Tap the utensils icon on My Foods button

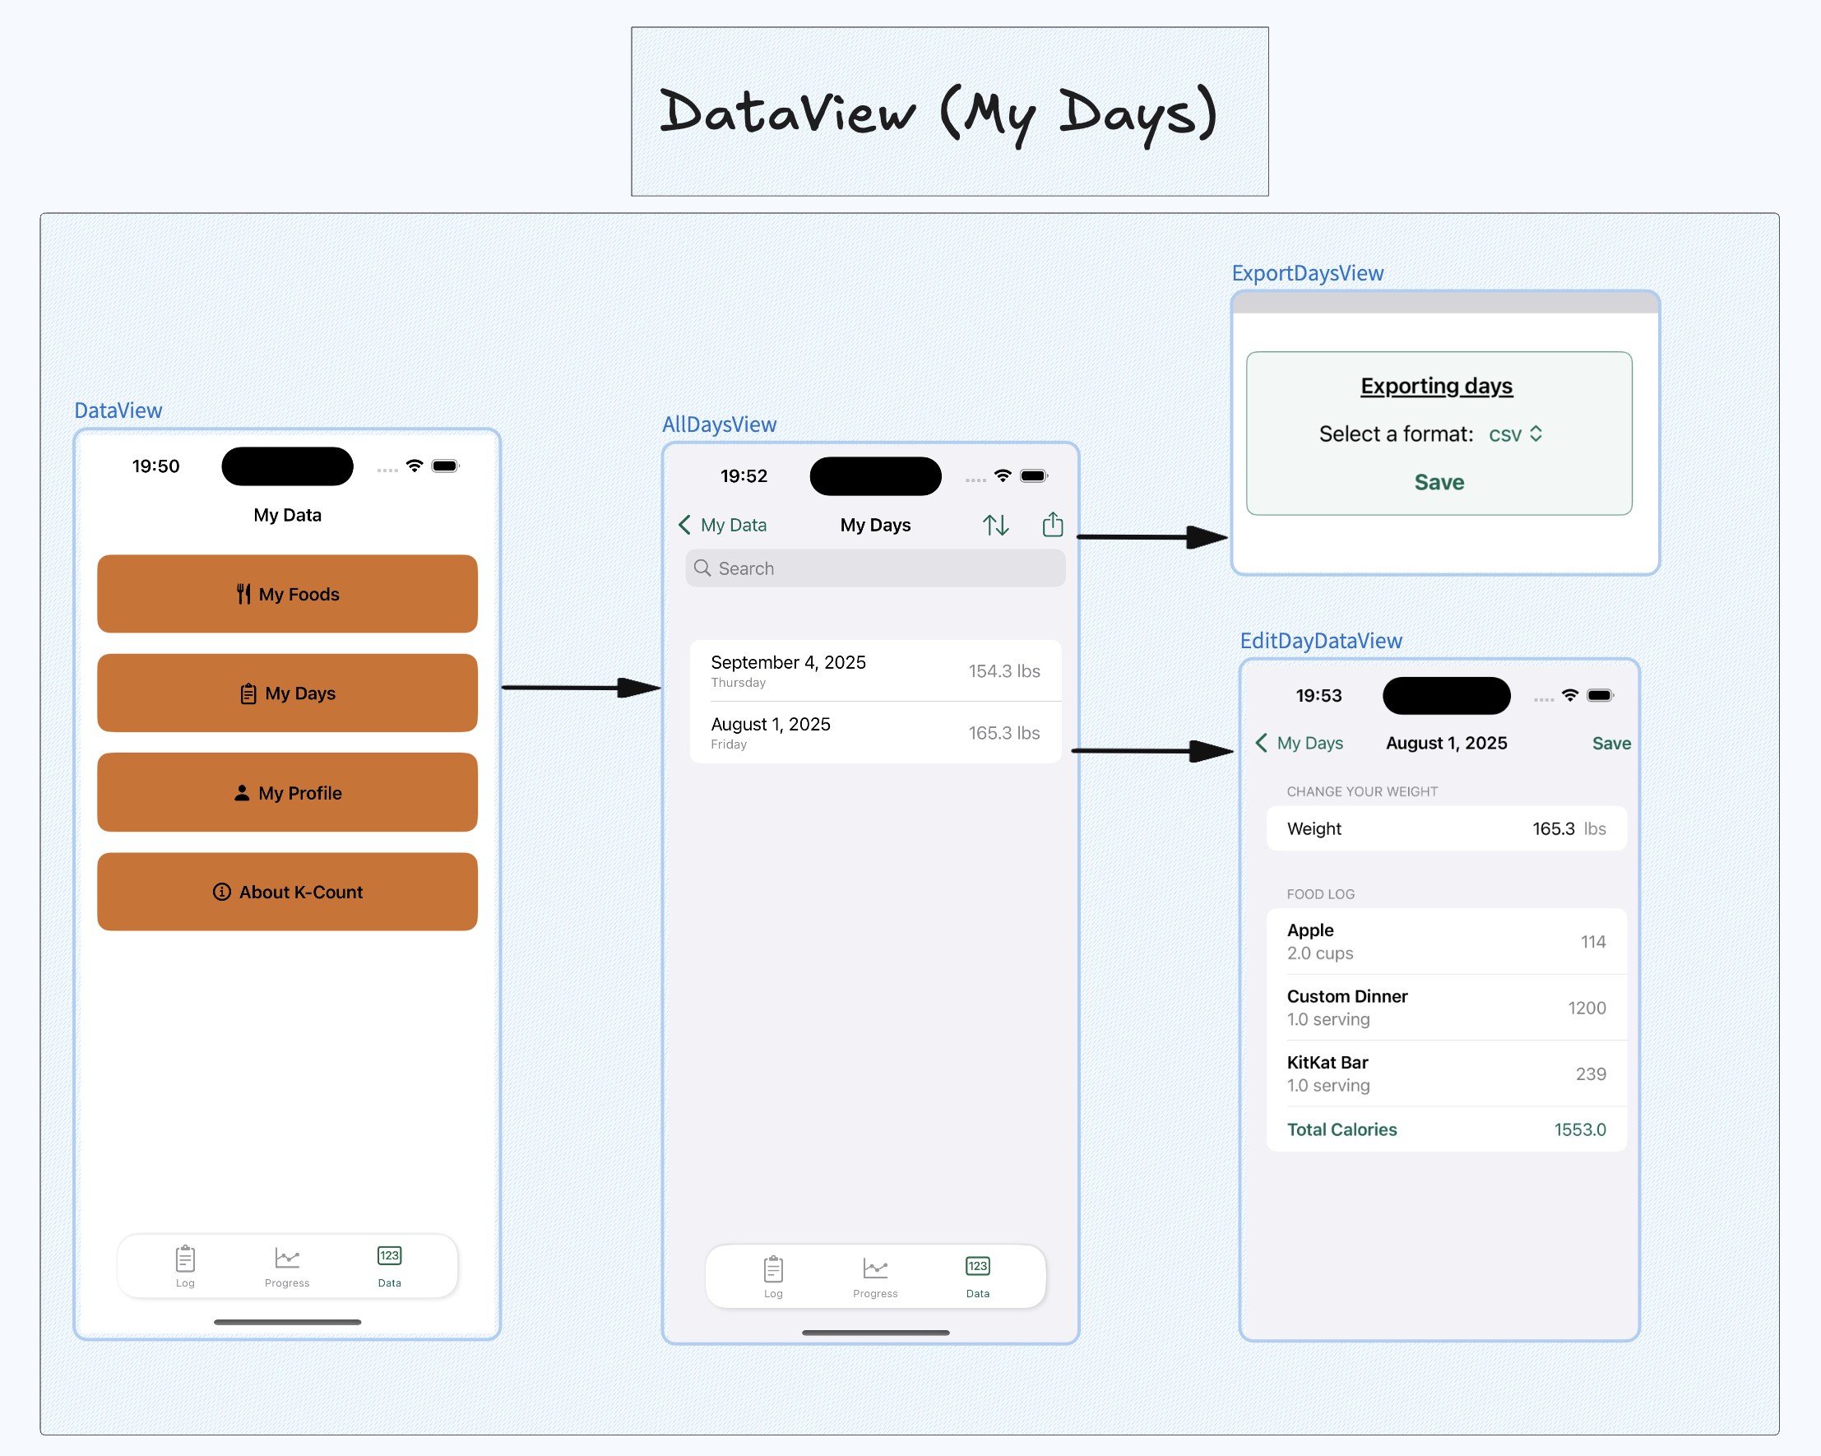[244, 594]
